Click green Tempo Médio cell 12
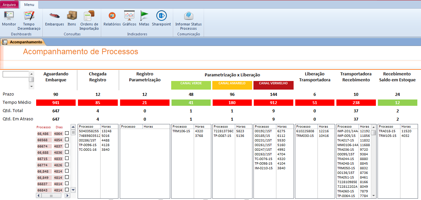 (397, 102)
